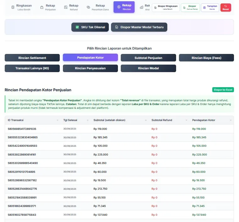Click the Tampilan Ganda columns icon
The height and width of the screenshot is (222, 239).
tap(205, 8)
